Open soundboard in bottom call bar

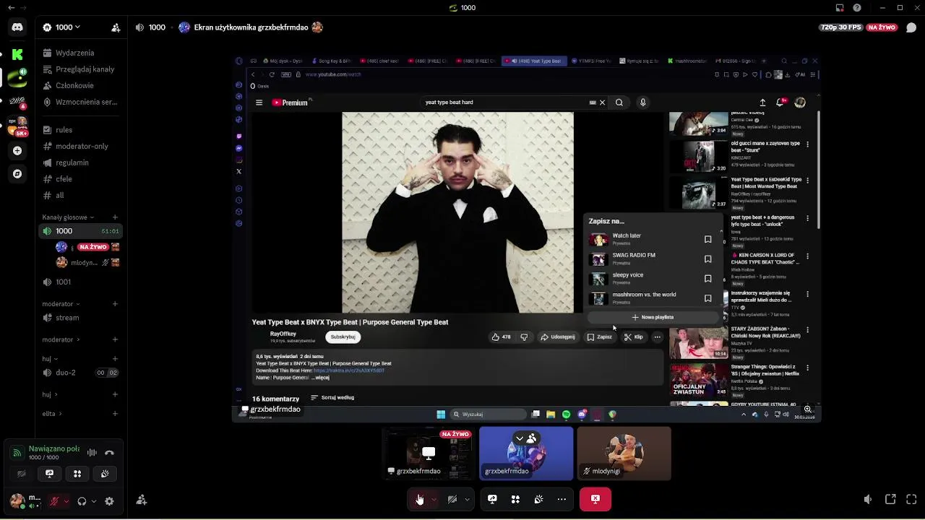[538, 499]
